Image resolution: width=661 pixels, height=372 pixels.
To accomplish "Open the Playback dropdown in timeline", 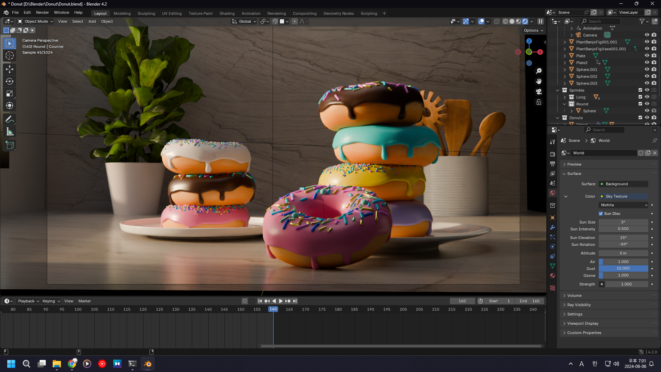I will click(28, 301).
